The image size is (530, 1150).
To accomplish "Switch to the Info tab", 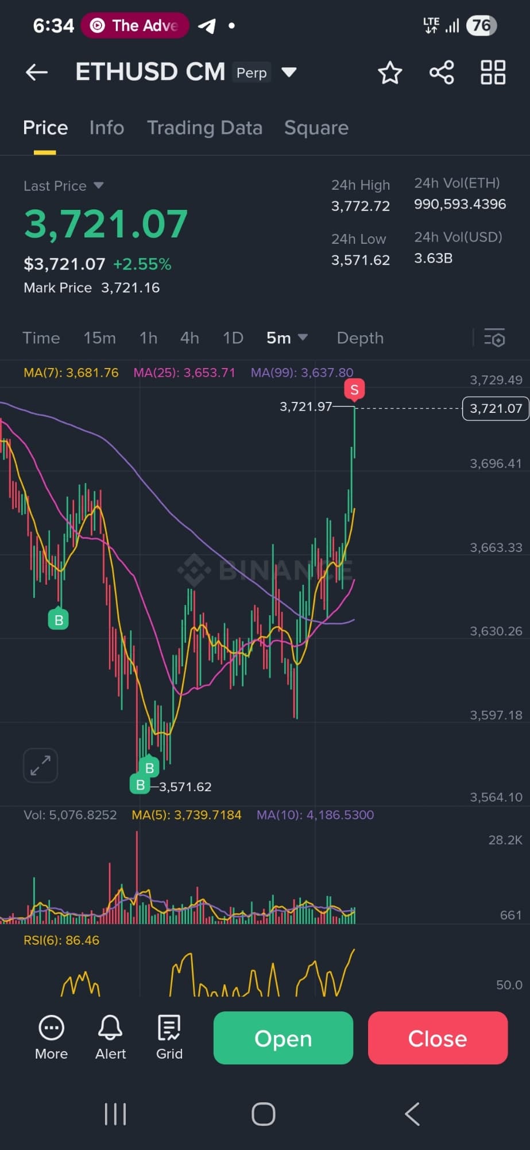I will click(x=107, y=128).
